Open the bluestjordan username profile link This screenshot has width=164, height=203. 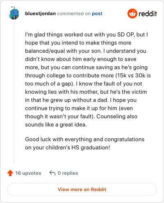tap(40, 14)
